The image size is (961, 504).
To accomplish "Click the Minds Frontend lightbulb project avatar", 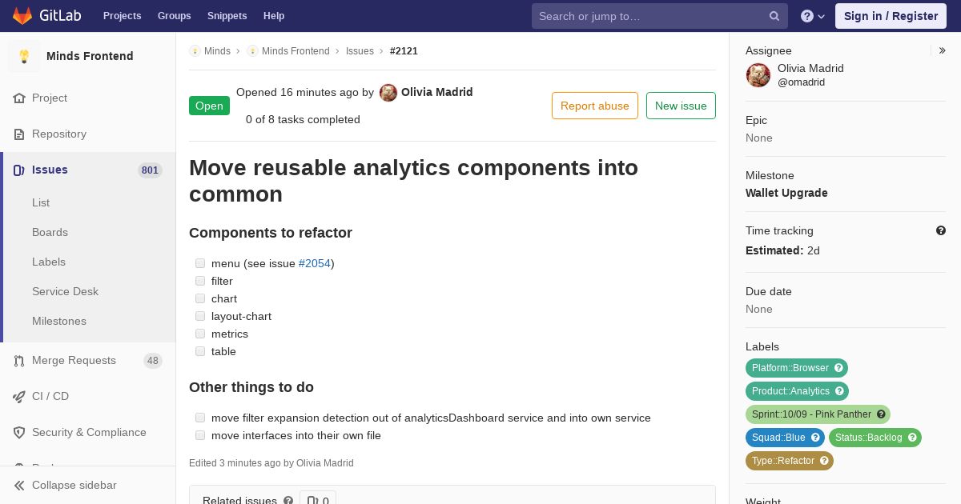I will click(x=24, y=56).
